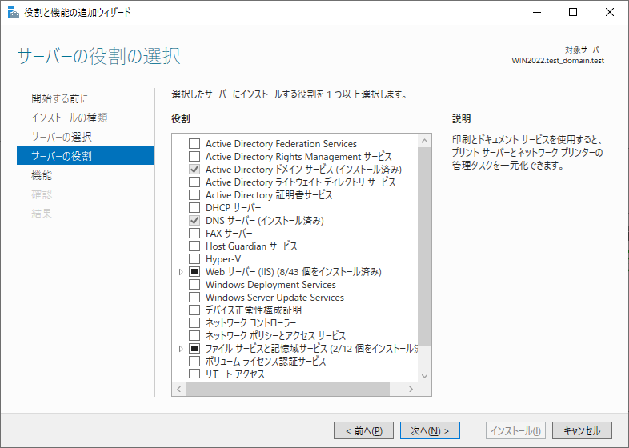Select Windows Server Update Services label
The height and width of the screenshot is (448, 629).
(x=274, y=298)
